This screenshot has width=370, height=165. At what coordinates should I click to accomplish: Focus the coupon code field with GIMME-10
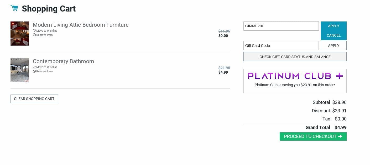(281, 26)
